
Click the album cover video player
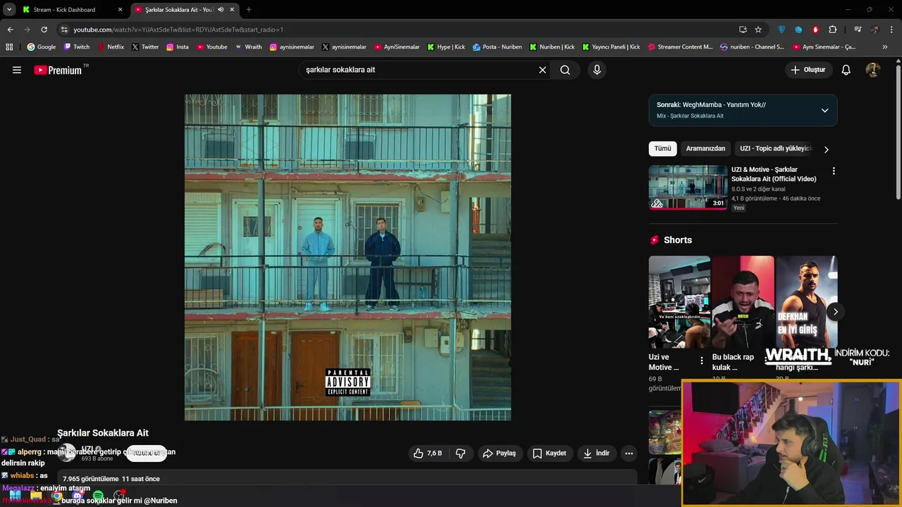pyautogui.click(x=347, y=257)
